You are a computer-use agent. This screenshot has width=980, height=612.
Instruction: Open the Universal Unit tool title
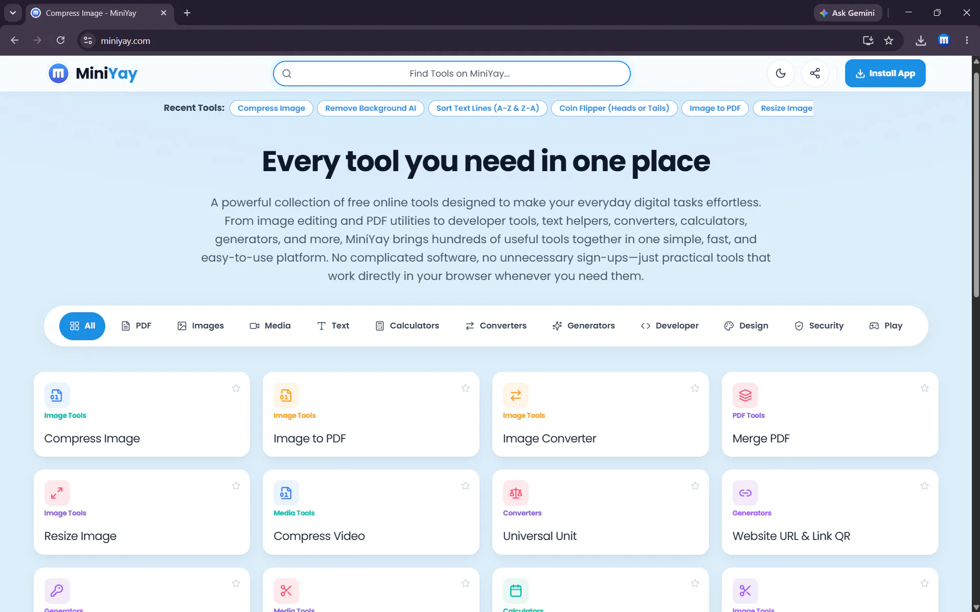pyautogui.click(x=539, y=536)
